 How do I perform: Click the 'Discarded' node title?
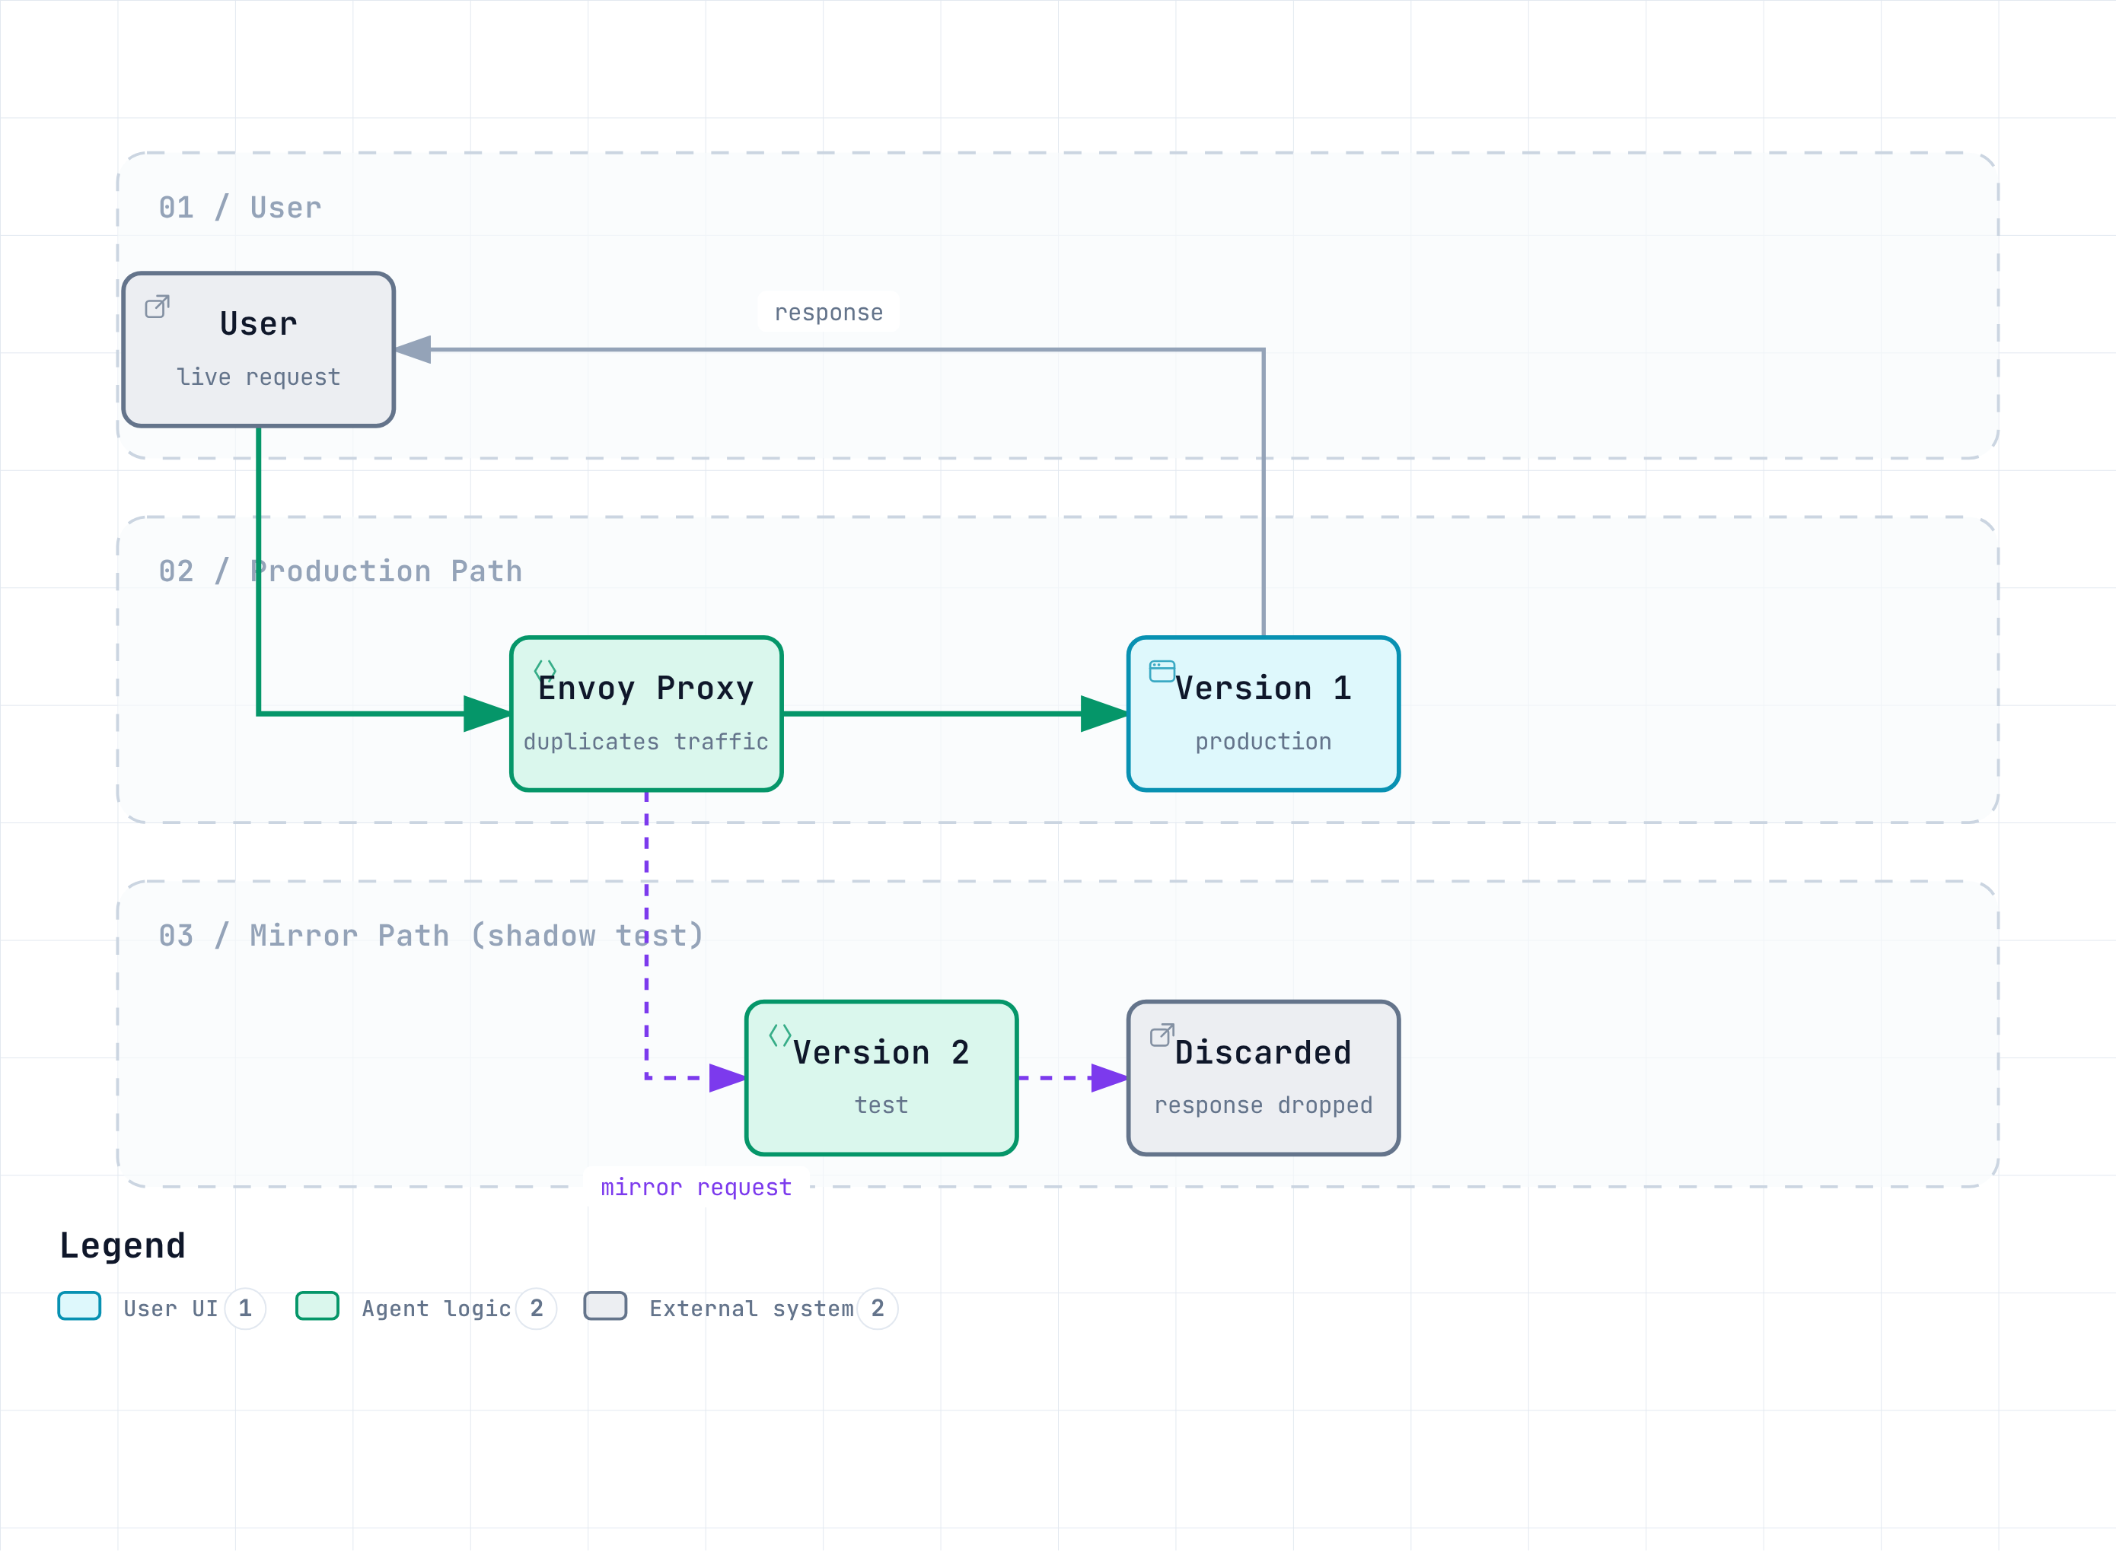coord(1264,1052)
